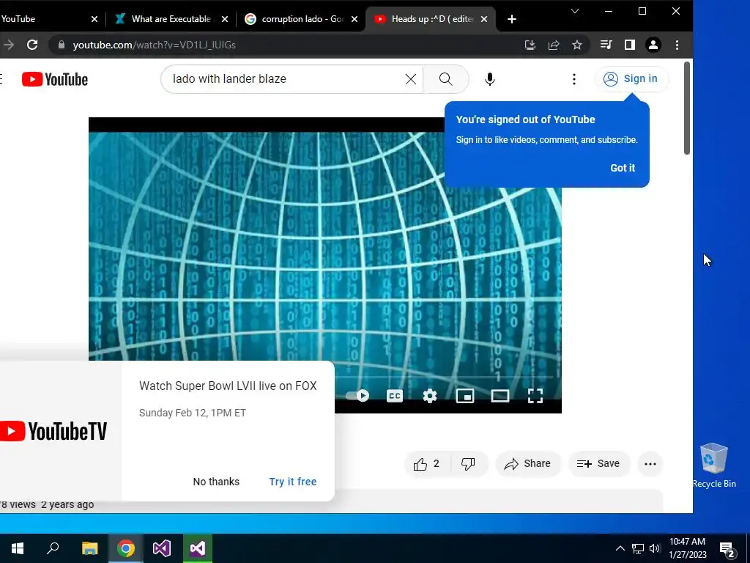Open the volume tray icon
This screenshot has width=750, height=563.
[x=655, y=548]
